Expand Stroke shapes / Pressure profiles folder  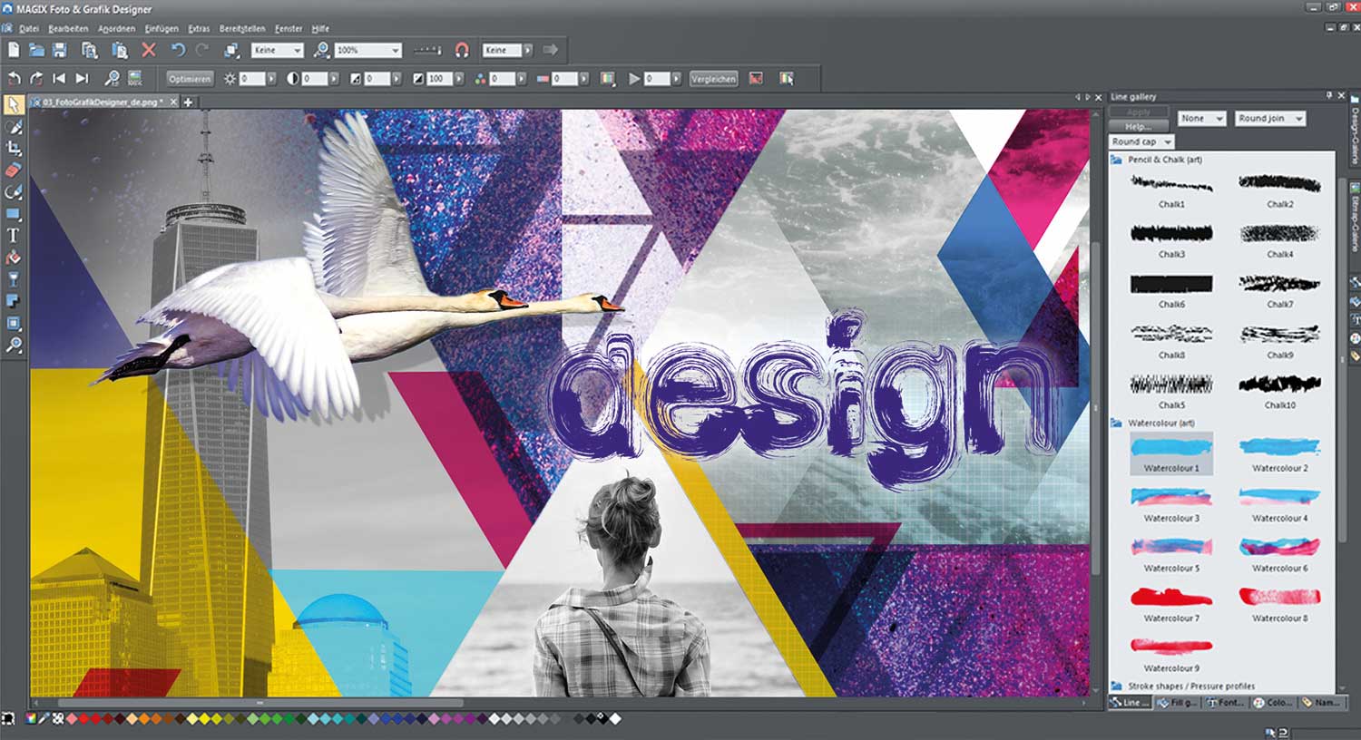[x=1116, y=686]
